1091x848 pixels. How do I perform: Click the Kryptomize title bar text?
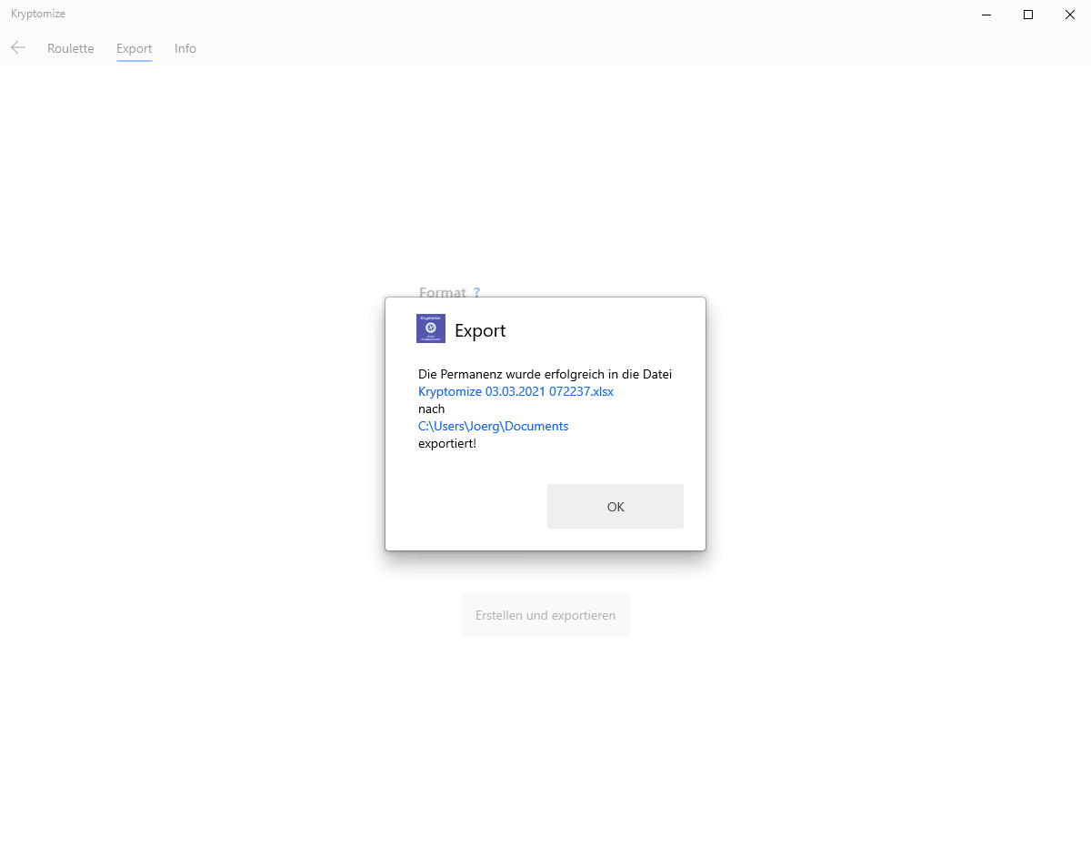[38, 14]
